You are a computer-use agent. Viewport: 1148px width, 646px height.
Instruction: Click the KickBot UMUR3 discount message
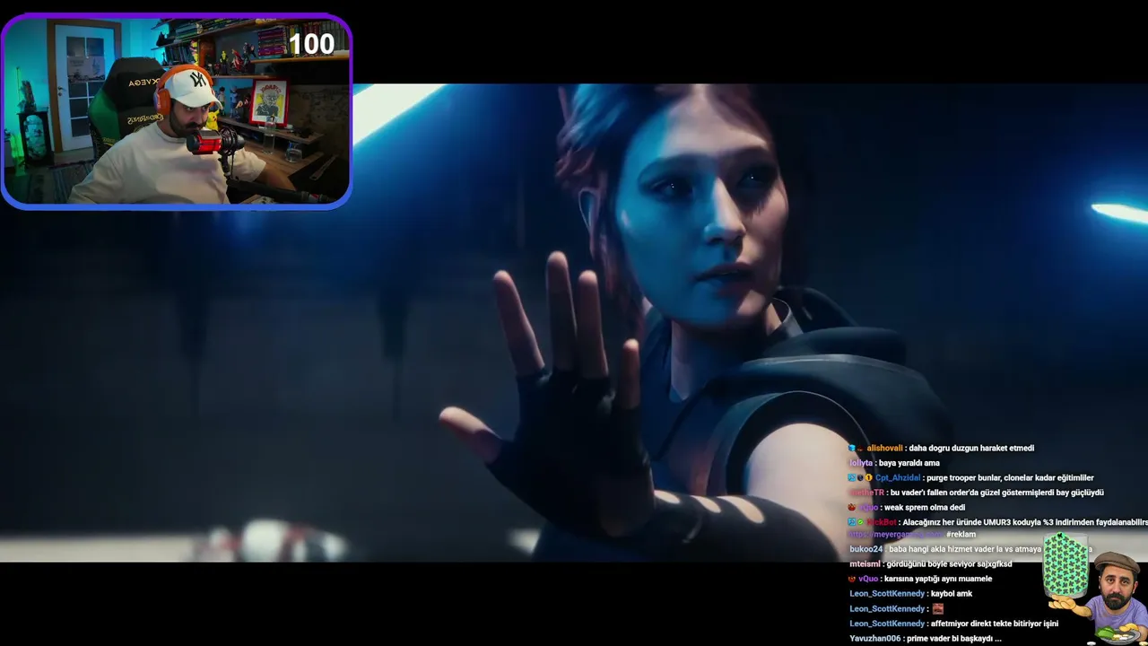coord(1025,522)
